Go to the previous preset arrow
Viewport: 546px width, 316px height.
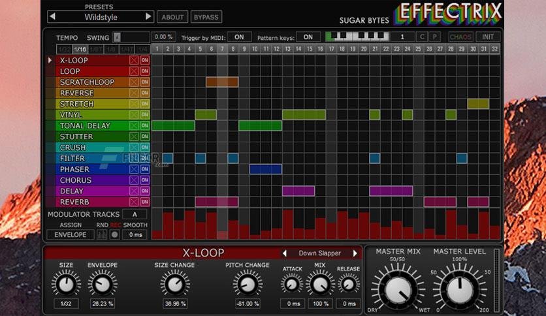pos(52,16)
